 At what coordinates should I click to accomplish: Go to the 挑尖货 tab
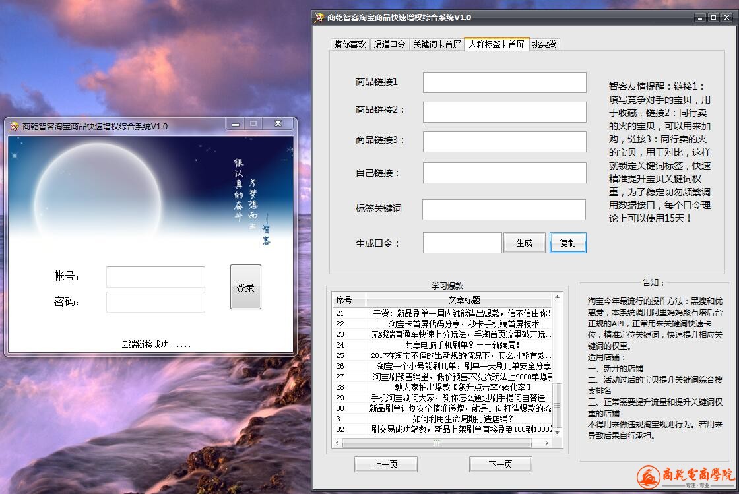(x=544, y=44)
